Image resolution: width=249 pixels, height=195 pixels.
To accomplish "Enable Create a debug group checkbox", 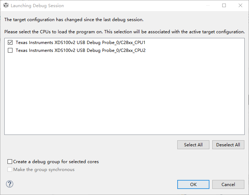I will point(10,162).
